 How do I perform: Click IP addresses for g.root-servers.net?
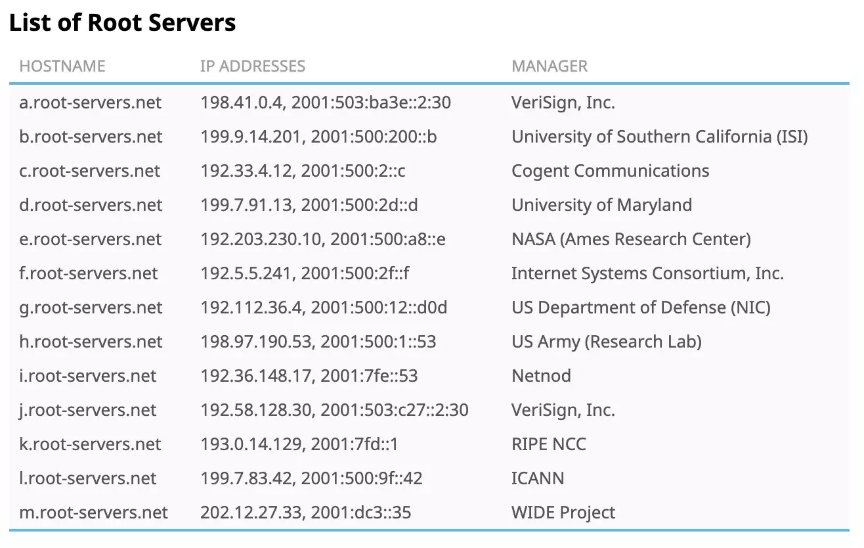324,308
